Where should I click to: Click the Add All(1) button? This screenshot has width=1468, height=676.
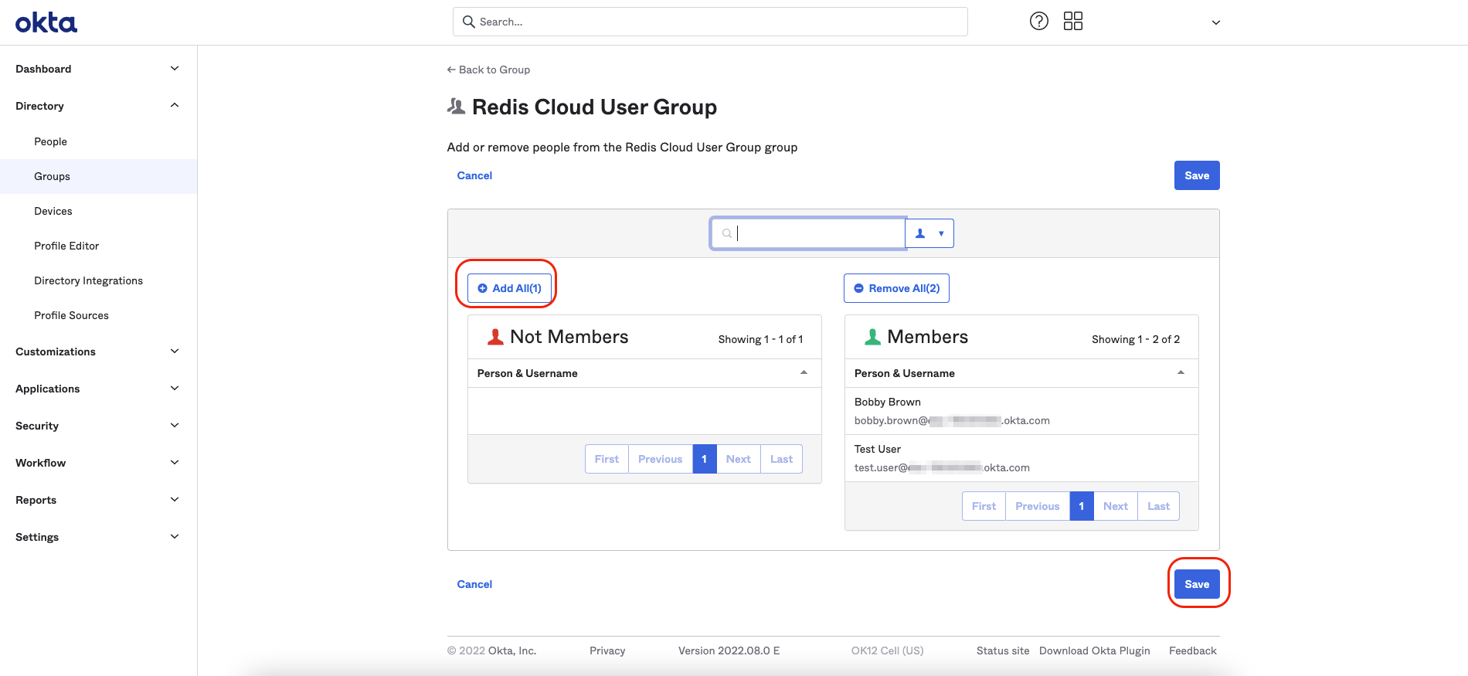[509, 288]
